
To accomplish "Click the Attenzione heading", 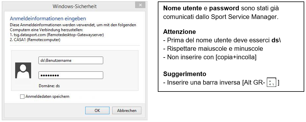I will (x=179, y=32).
